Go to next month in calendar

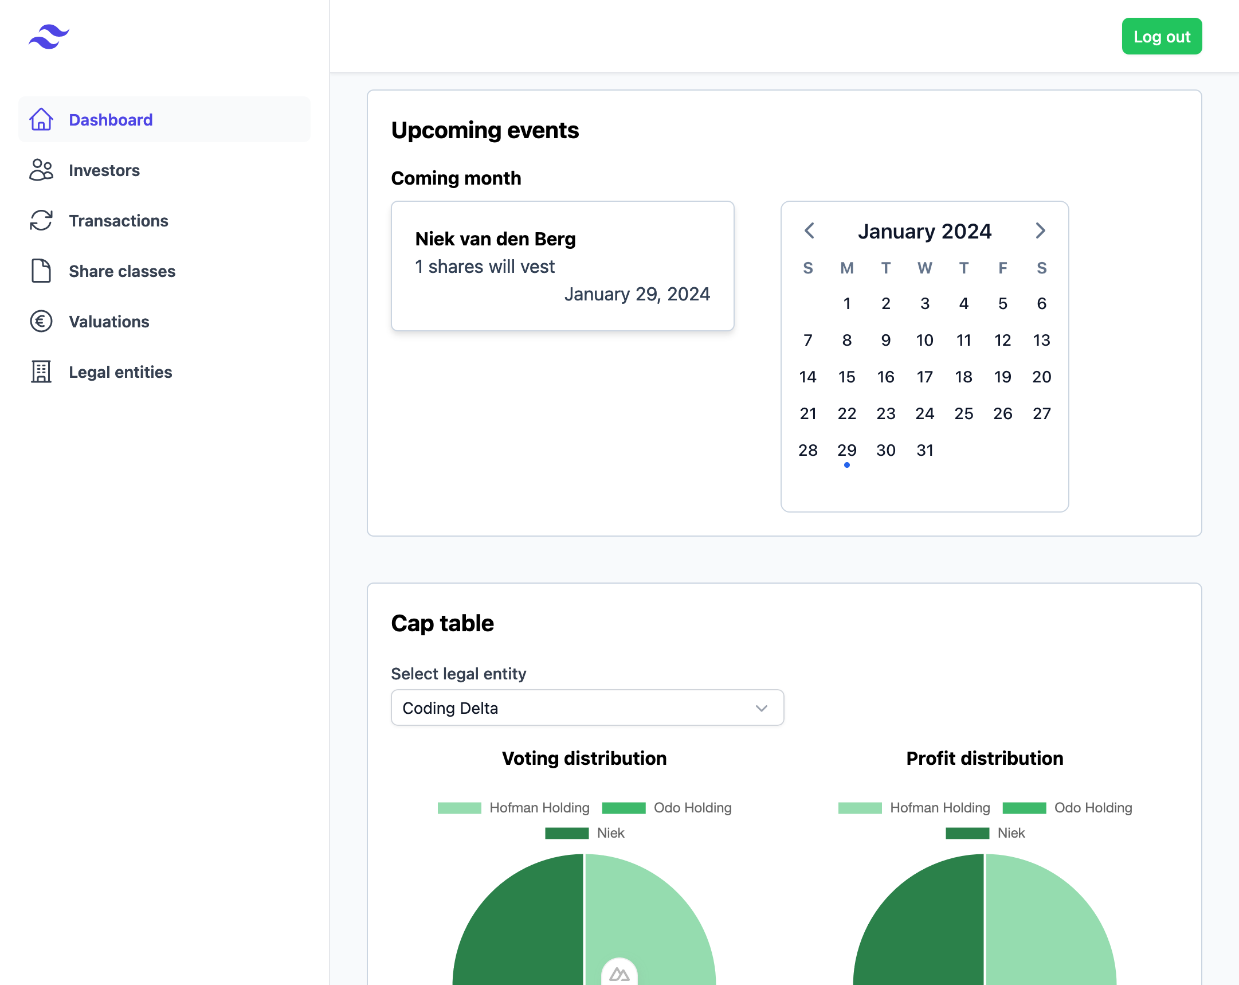[1040, 231]
